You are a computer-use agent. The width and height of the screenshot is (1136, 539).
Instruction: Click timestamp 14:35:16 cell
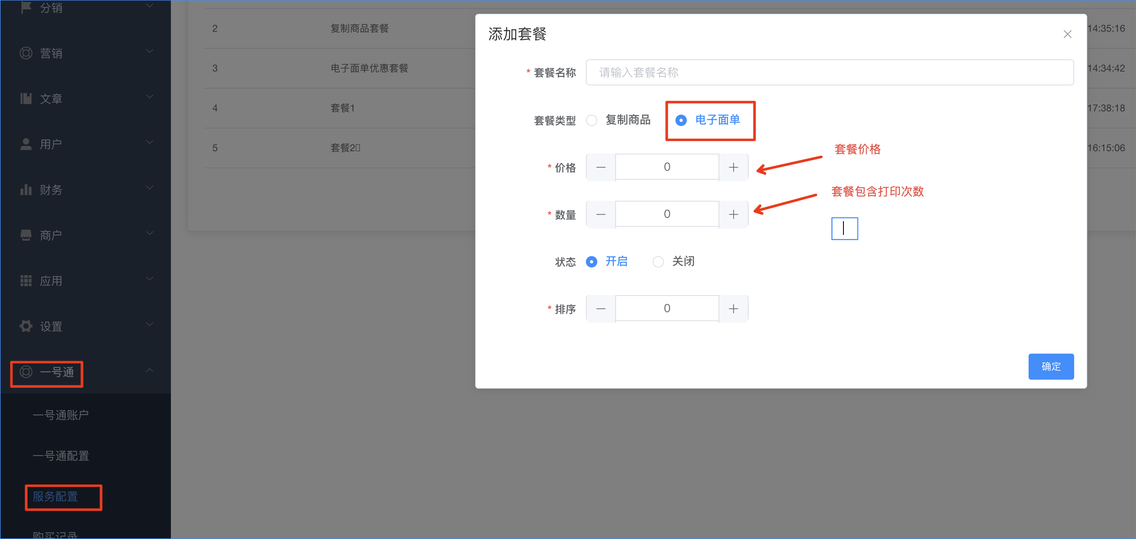[1106, 28]
